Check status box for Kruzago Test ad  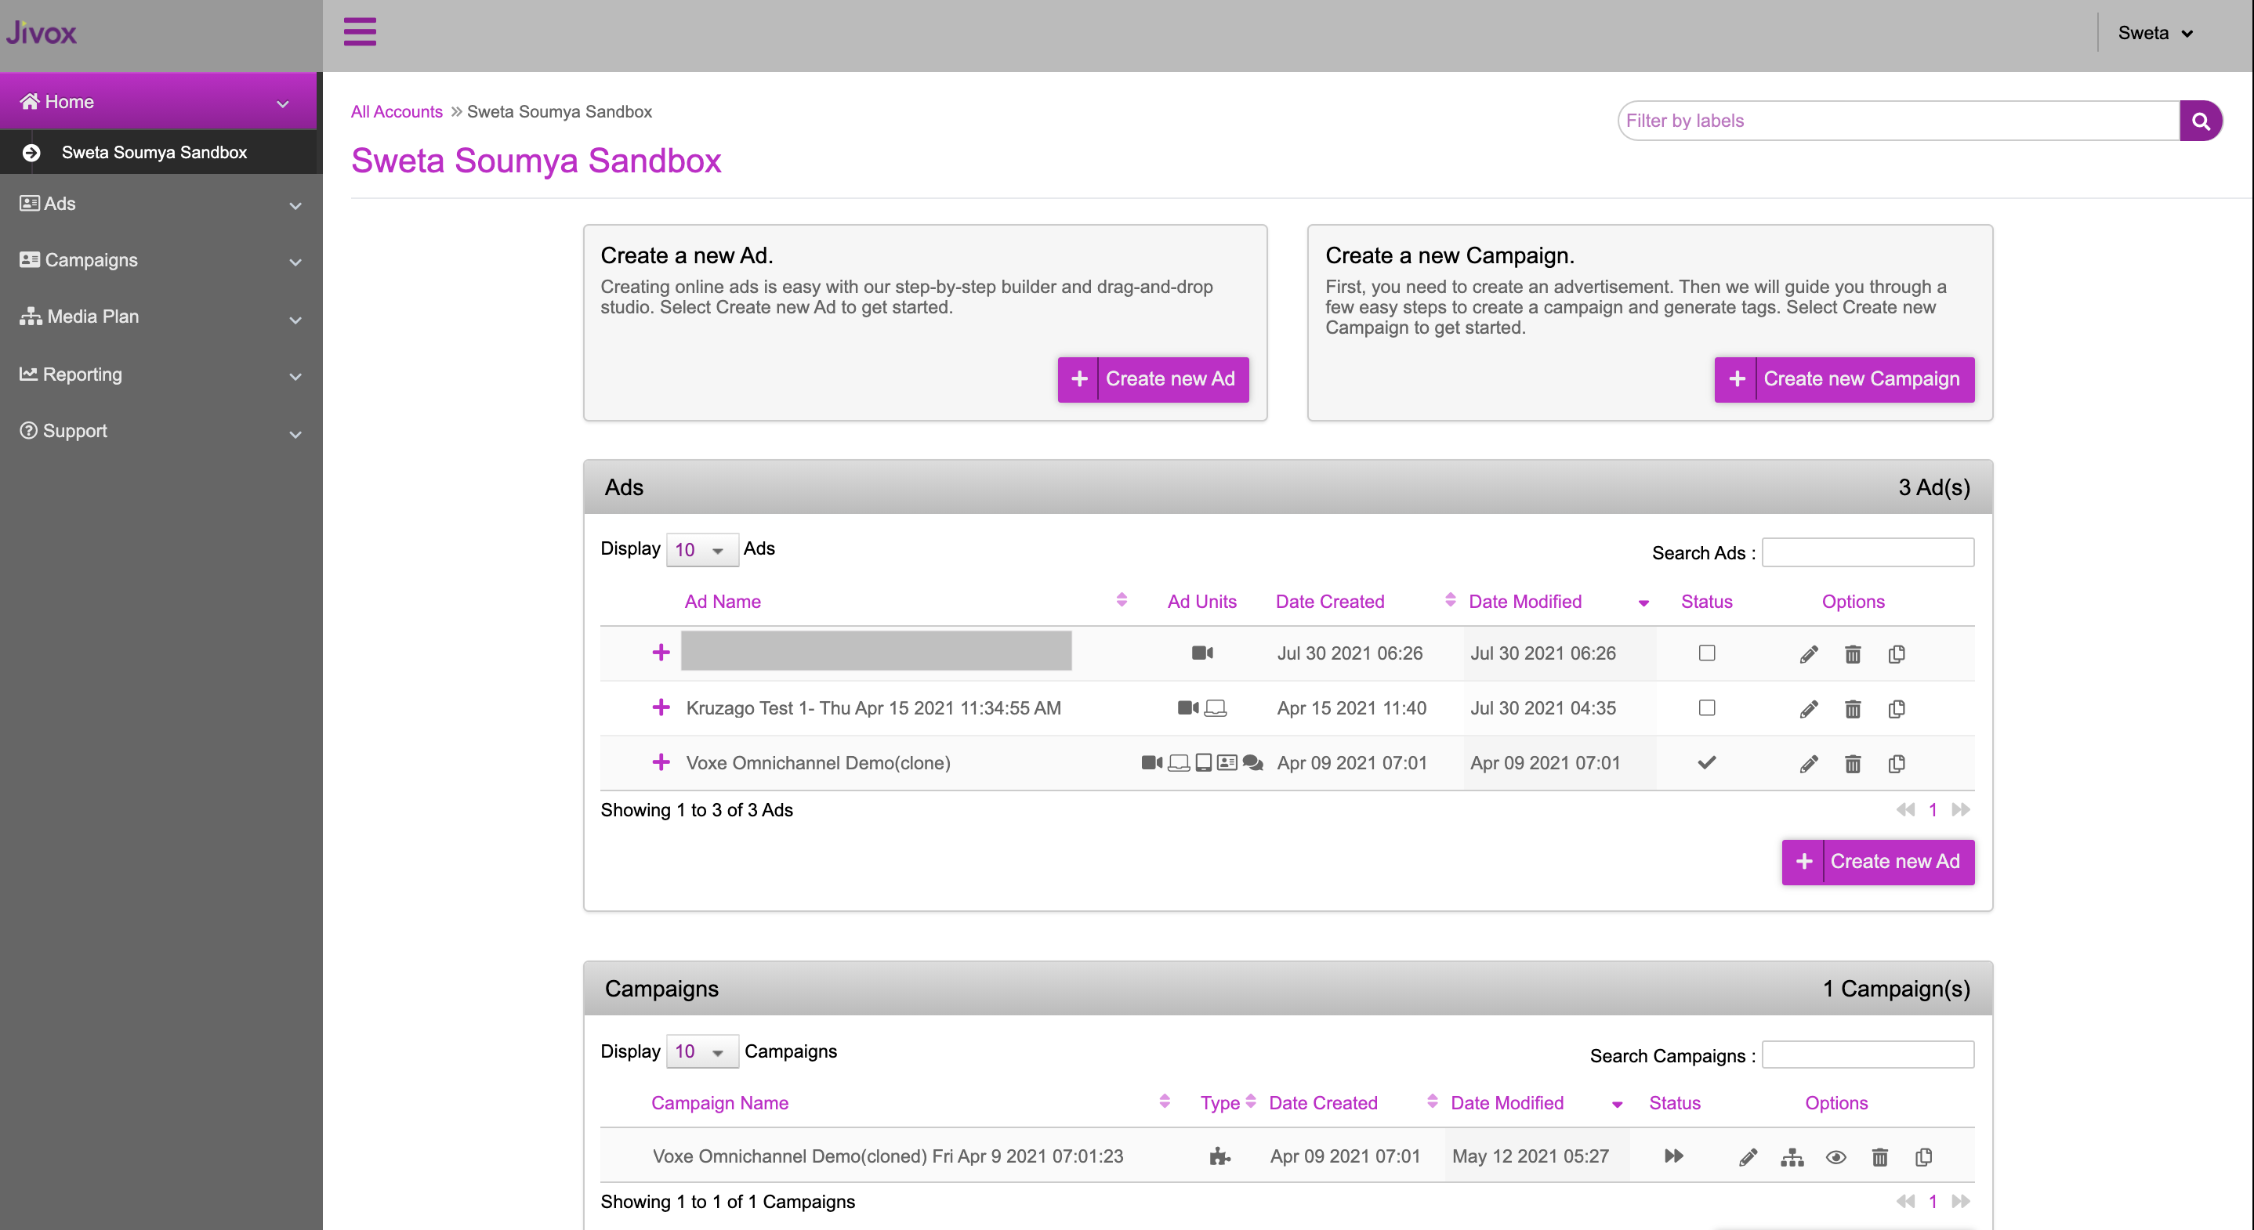coord(1706,707)
